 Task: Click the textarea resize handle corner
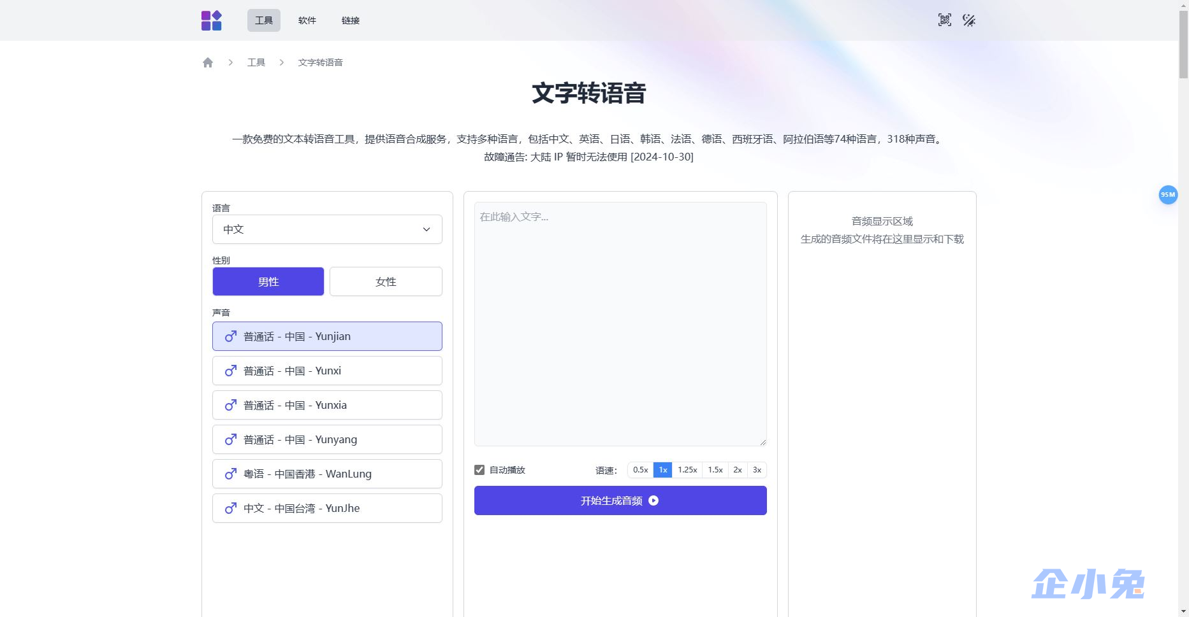click(762, 442)
